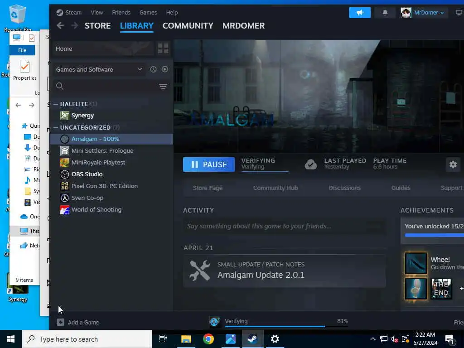
Task: Open Task View on the taskbar
Action: point(163,339)
